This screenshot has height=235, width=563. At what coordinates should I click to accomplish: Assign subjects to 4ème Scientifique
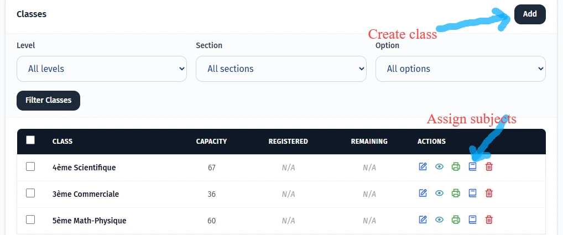(x=472, y=166)
